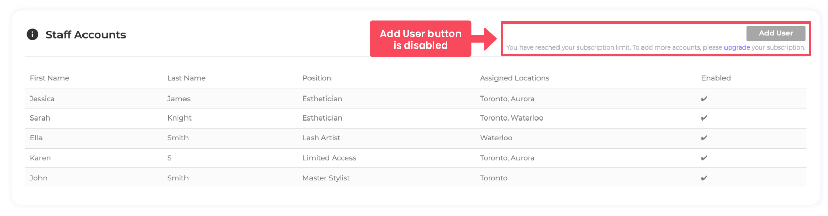Image resolution: width=828 pixels, height=216 pixels.
Task: Toggle enabled checkmark for Sarah Knight
Action: (x=704, y=118)
